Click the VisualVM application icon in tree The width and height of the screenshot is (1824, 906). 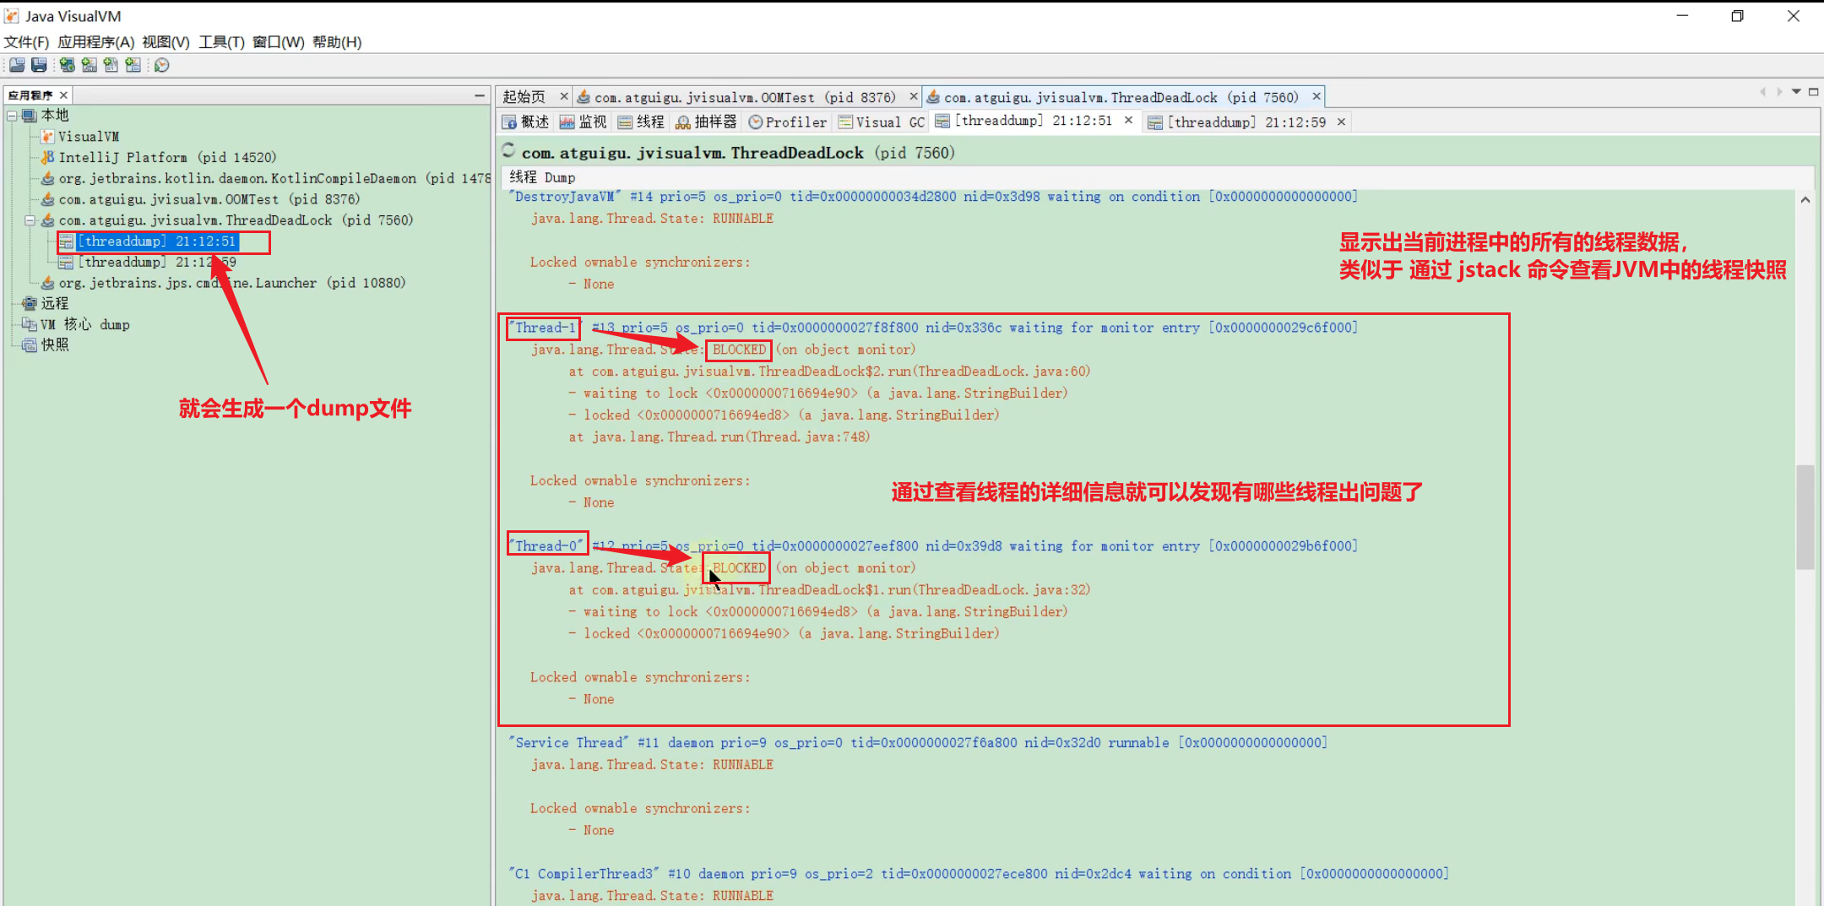[48, 137]
